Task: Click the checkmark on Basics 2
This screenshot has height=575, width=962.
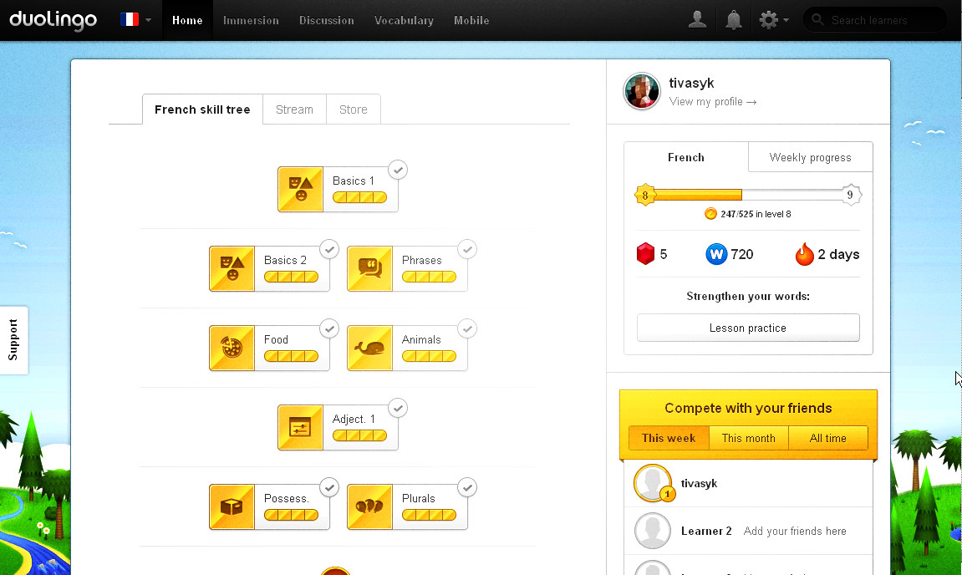Action: coord(329,249)
